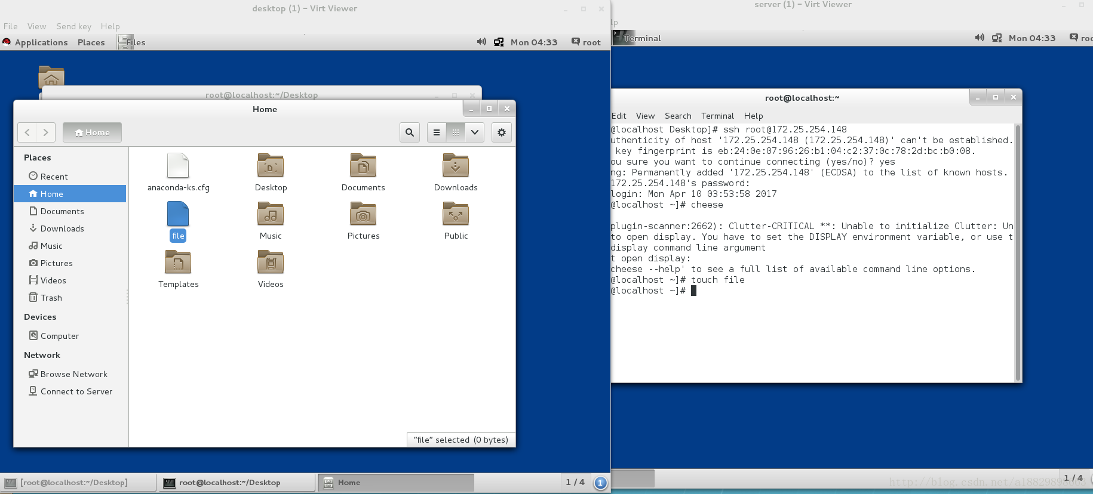
Task: Click Browse Network in the sidebar
Action: click(x=70, y=374)
